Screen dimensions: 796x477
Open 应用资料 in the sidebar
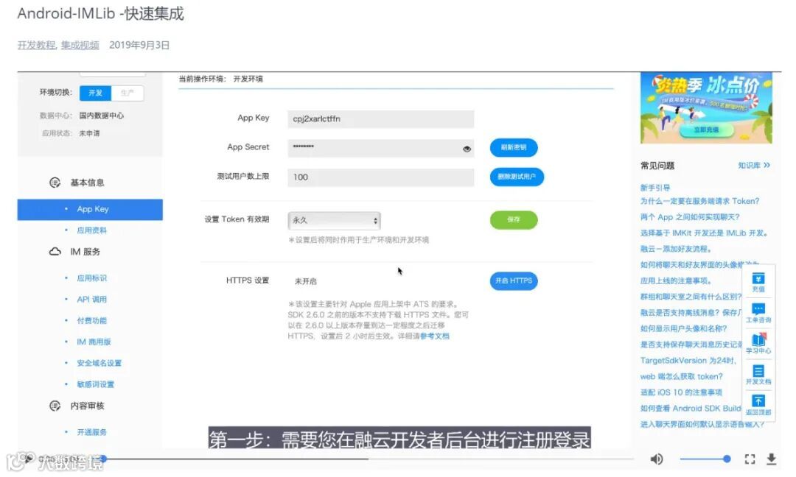(x=92, y=230)
